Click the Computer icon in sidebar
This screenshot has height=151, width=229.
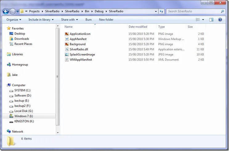pyautogui.click(x=9, y=85)
